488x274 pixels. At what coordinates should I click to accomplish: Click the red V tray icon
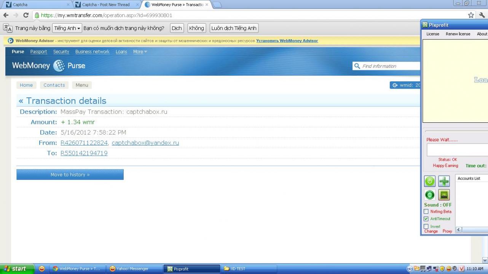tap(462, 269)
